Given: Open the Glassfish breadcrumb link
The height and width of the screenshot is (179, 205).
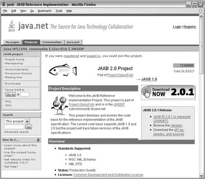Looking at the screenshot, I should pyautogui.click(x=59, y=49).
